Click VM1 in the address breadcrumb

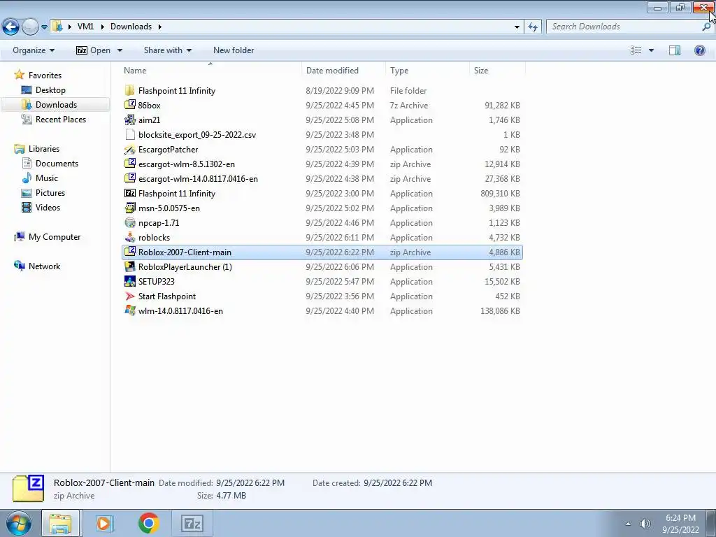pos(85,27)
